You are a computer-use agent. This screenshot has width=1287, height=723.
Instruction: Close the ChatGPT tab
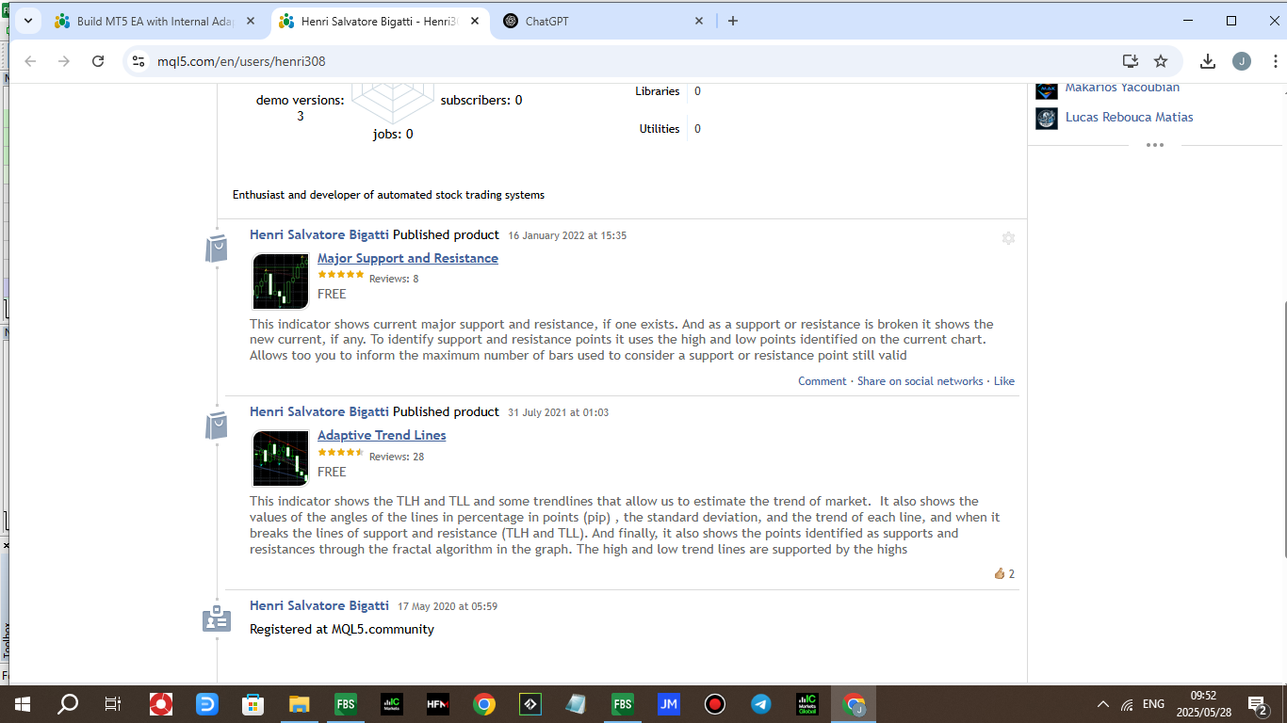tap(699, 21)
